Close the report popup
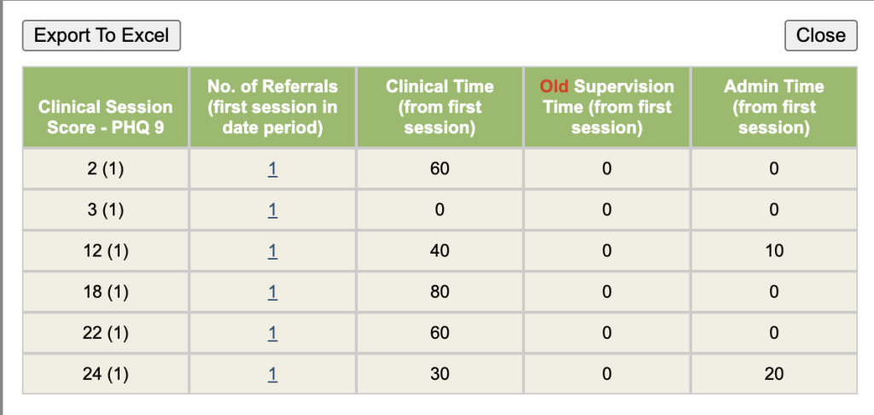Screen dimensions: 874x415 click(x=820, y=36)
